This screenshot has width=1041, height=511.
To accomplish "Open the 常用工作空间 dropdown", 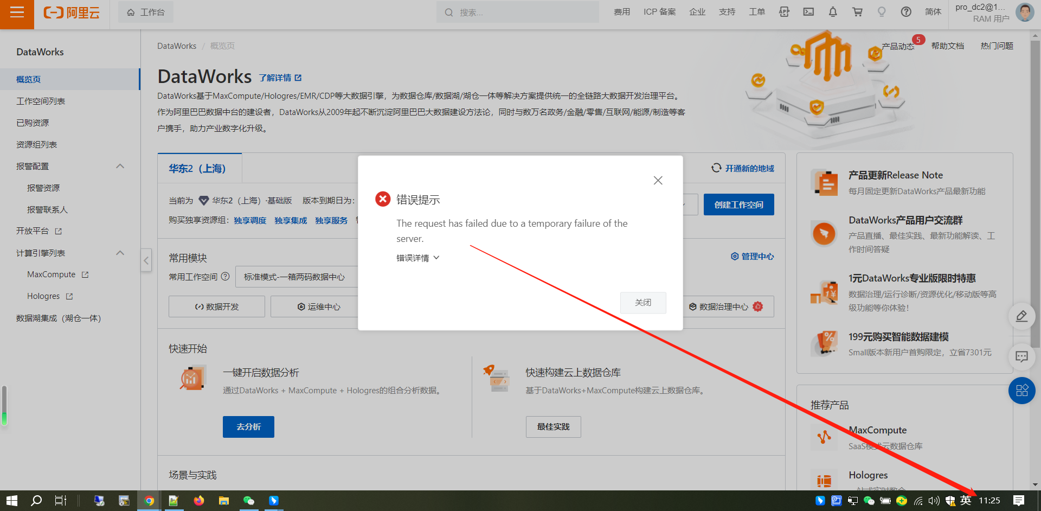I will [x=297, y=277].
